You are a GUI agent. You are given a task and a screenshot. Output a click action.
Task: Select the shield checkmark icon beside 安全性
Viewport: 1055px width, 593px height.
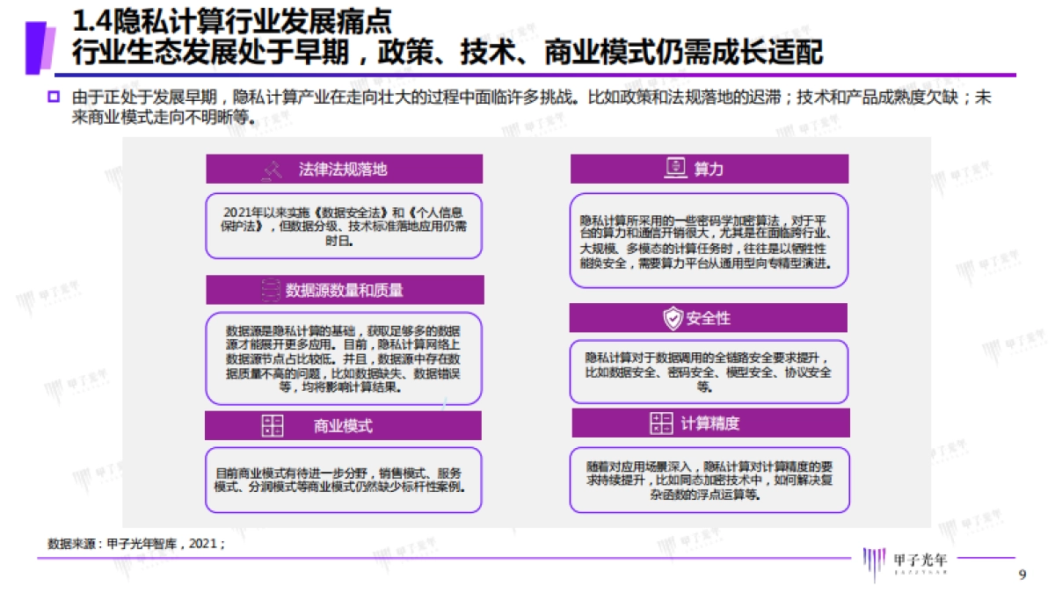673,318
